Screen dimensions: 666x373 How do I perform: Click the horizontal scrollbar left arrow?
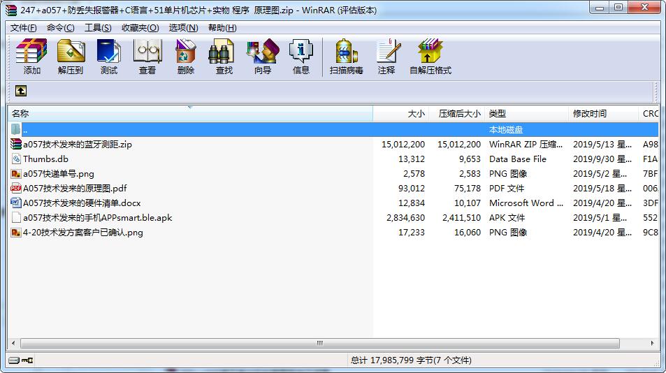click(13, 343)
